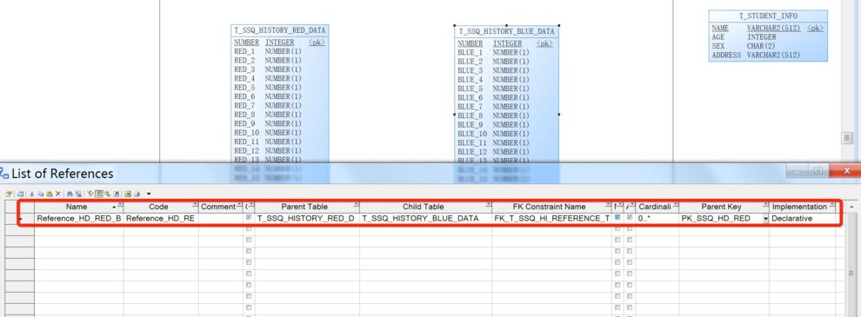The width and height of the screenshot is (861, 317).
Task: Click Child Table column header
Action: (x=423, y=207)
